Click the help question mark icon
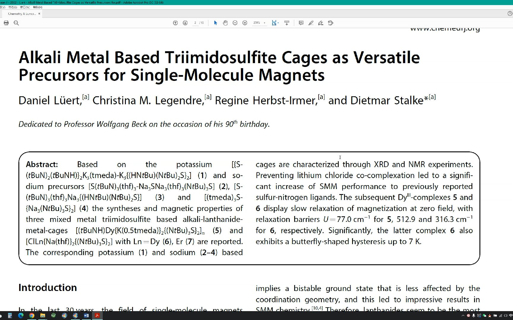513x320 pixels. click(x=510, y=14)
